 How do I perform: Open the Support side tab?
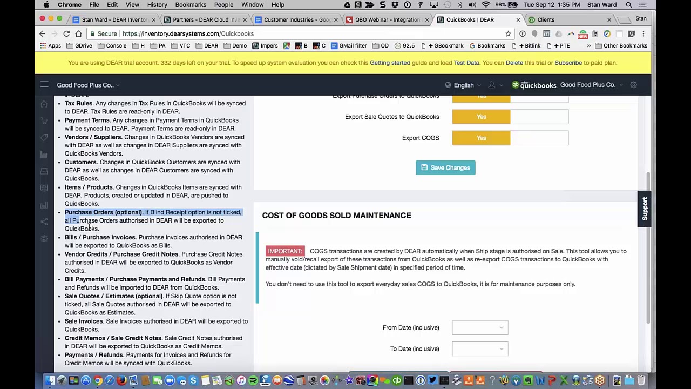(645, 209)
